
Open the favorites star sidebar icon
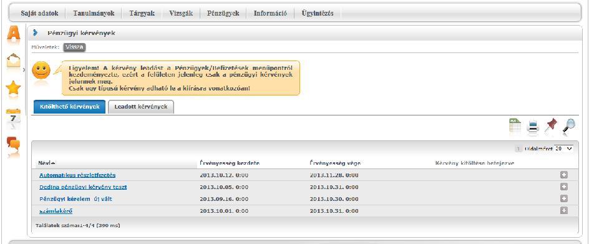coord(14,89)
